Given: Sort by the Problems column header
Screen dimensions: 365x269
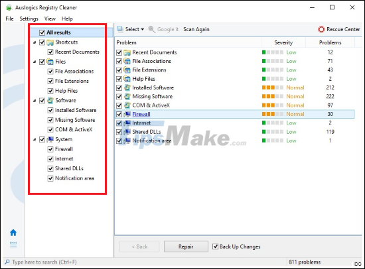Looking at the screenshot, I should pyautogui.click(x=330, y=42).
